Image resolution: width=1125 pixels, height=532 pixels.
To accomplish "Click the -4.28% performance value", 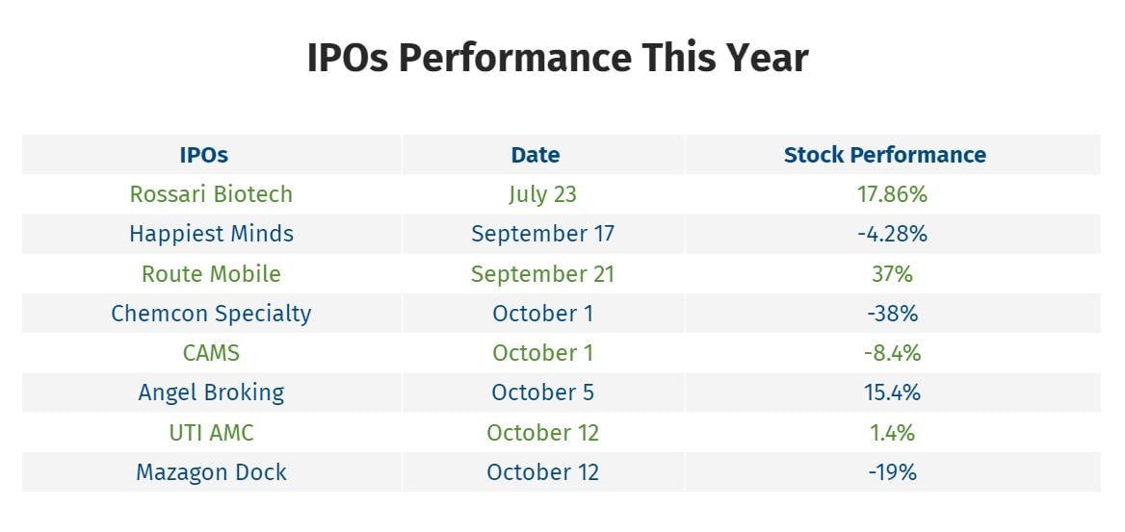I will [x=892, y=234].
